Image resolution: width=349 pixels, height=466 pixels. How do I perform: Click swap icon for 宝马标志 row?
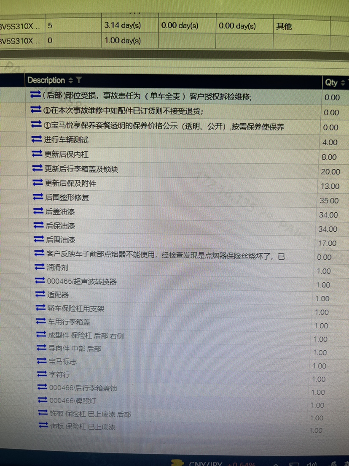42,361
